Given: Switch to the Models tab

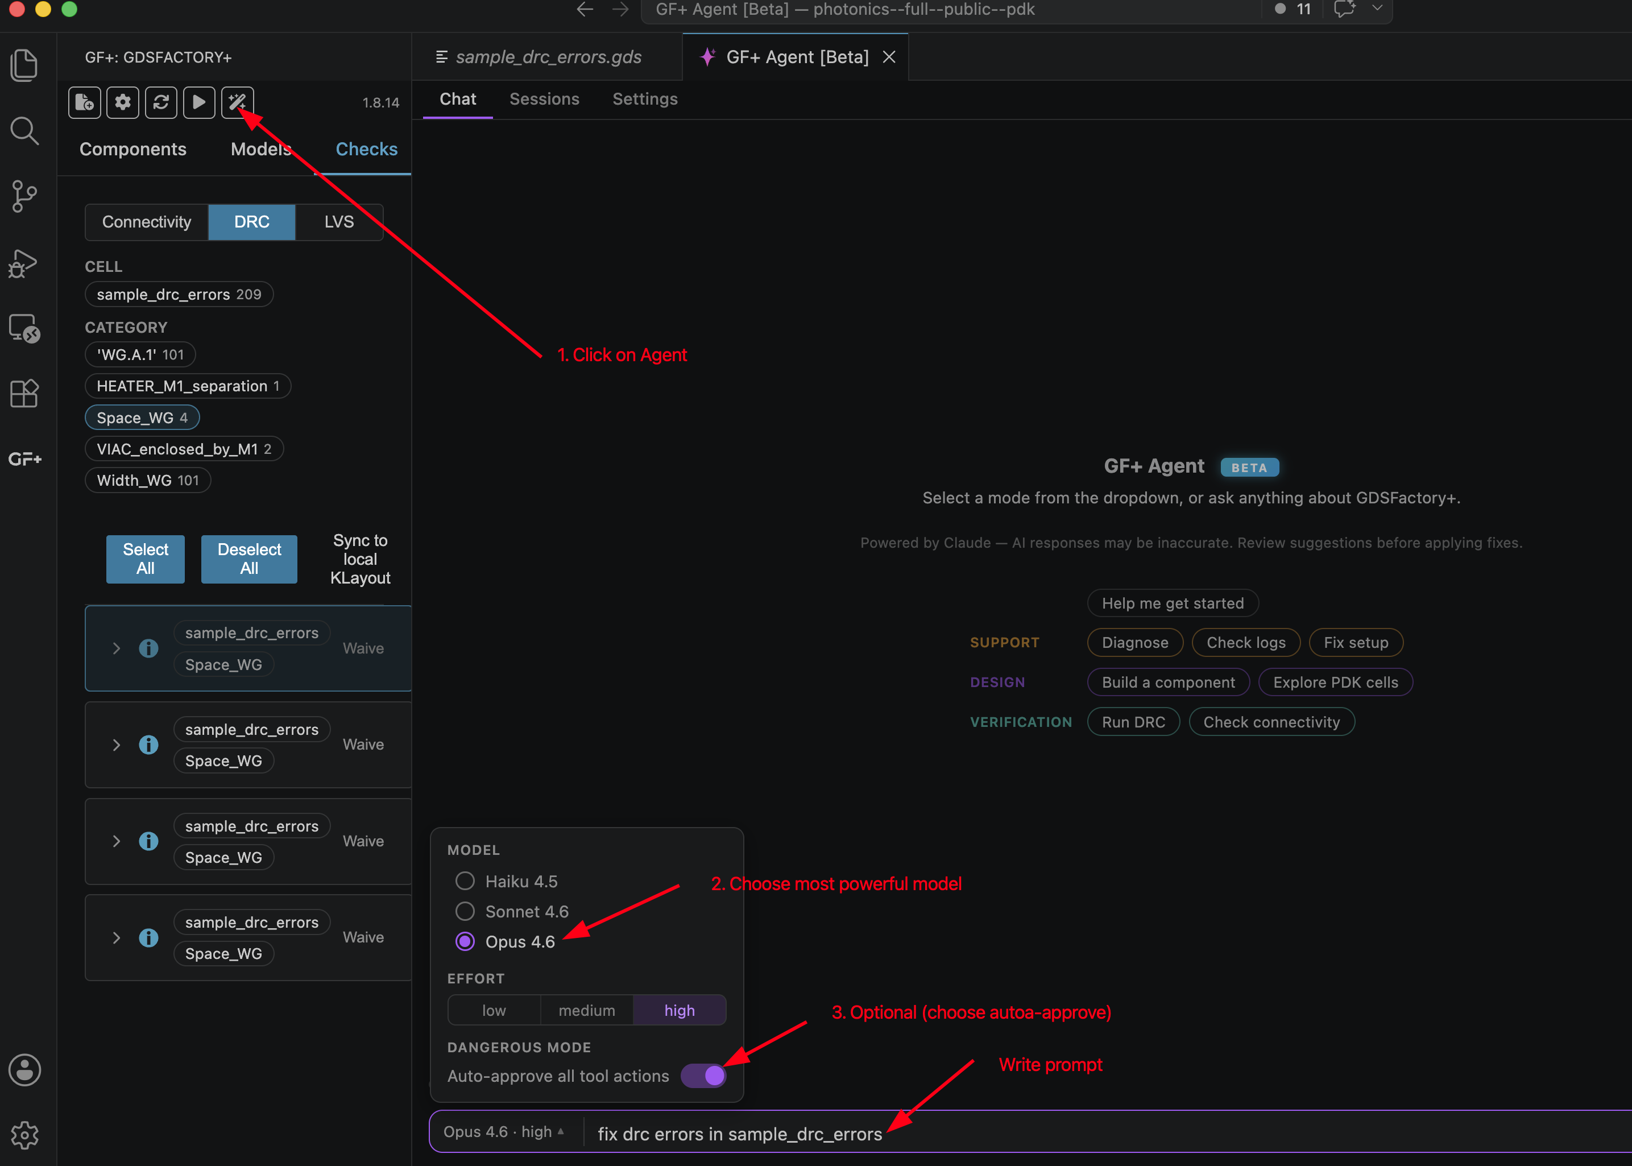Looking at the screenshot, I should click(261, 148).
